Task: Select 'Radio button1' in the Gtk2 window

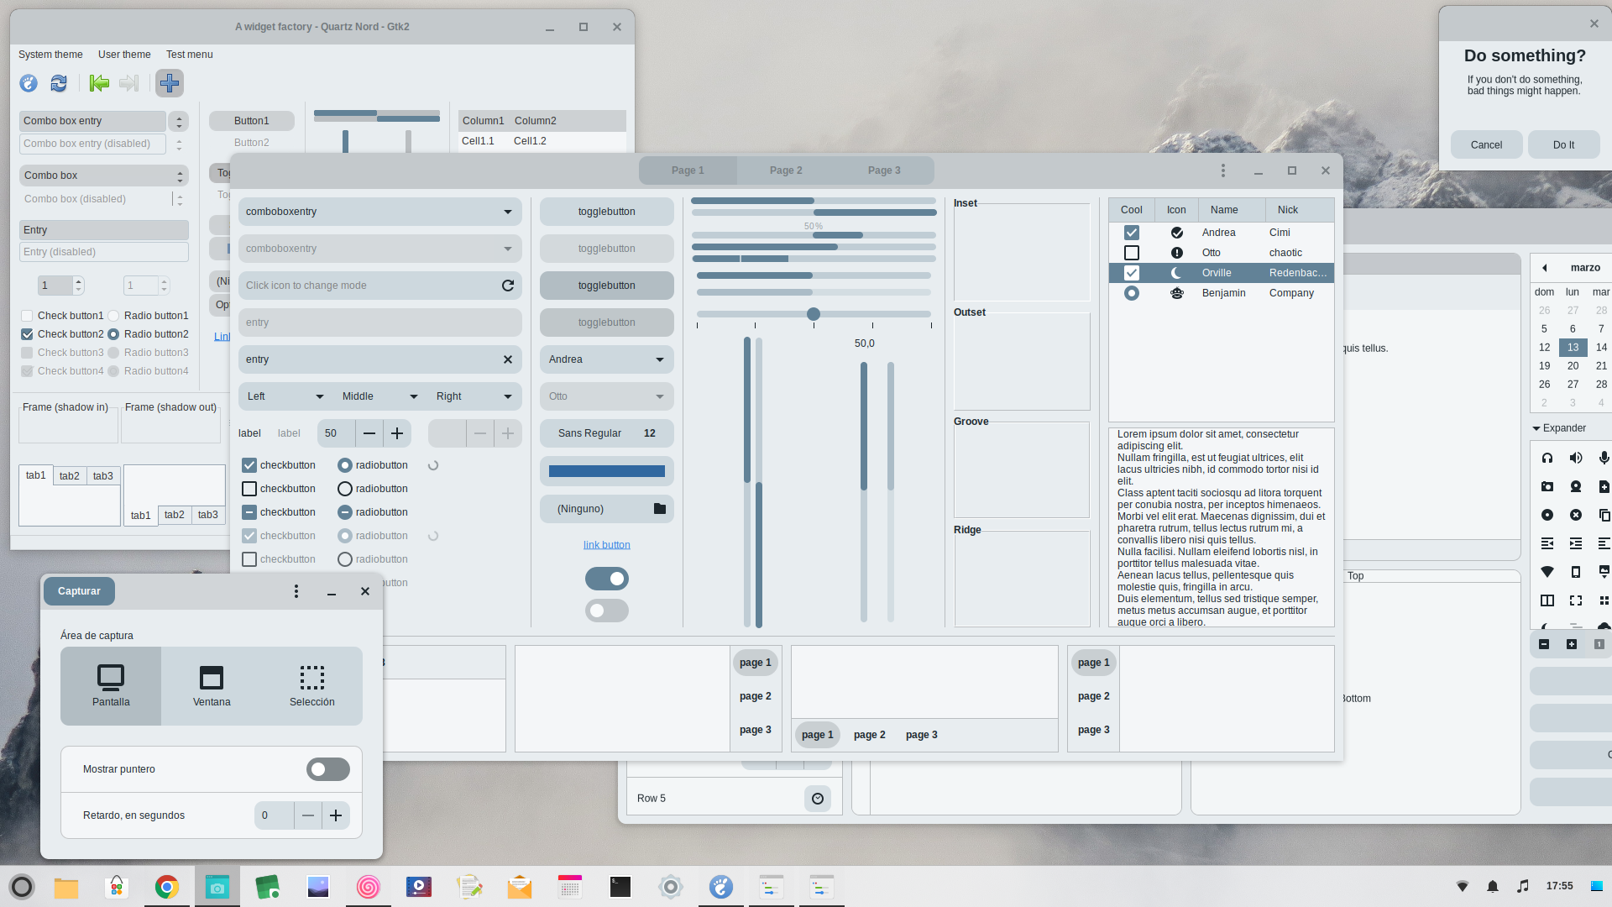Action: point(113,316)
